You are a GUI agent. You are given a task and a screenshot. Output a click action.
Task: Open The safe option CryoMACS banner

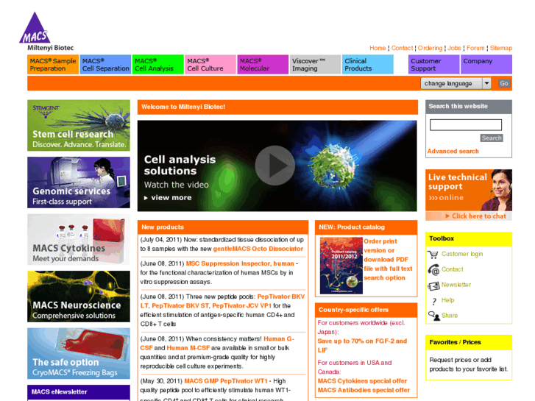tap(79, 353)
